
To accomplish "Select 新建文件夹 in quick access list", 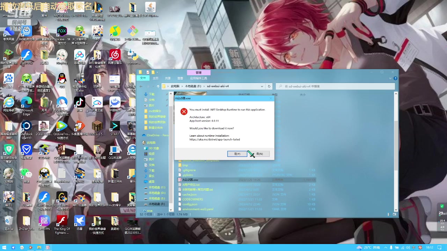I will tap(153, 128).
